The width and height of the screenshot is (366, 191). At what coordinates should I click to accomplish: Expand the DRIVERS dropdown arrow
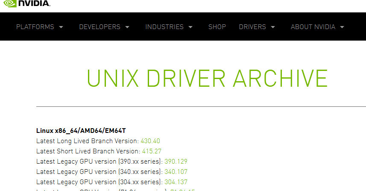[x=273, y=27]
